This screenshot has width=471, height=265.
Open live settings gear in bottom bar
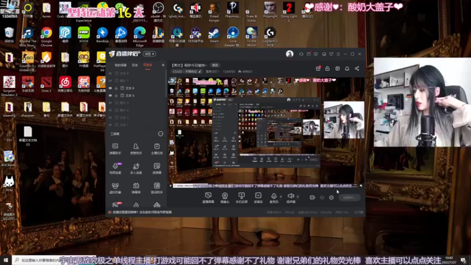click(x=331, y=197)
